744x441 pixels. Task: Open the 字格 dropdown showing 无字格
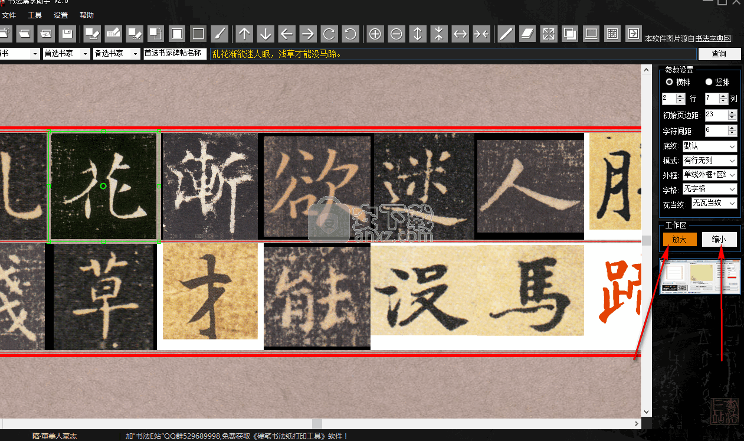pyautogui.click(x=710, y=189)
